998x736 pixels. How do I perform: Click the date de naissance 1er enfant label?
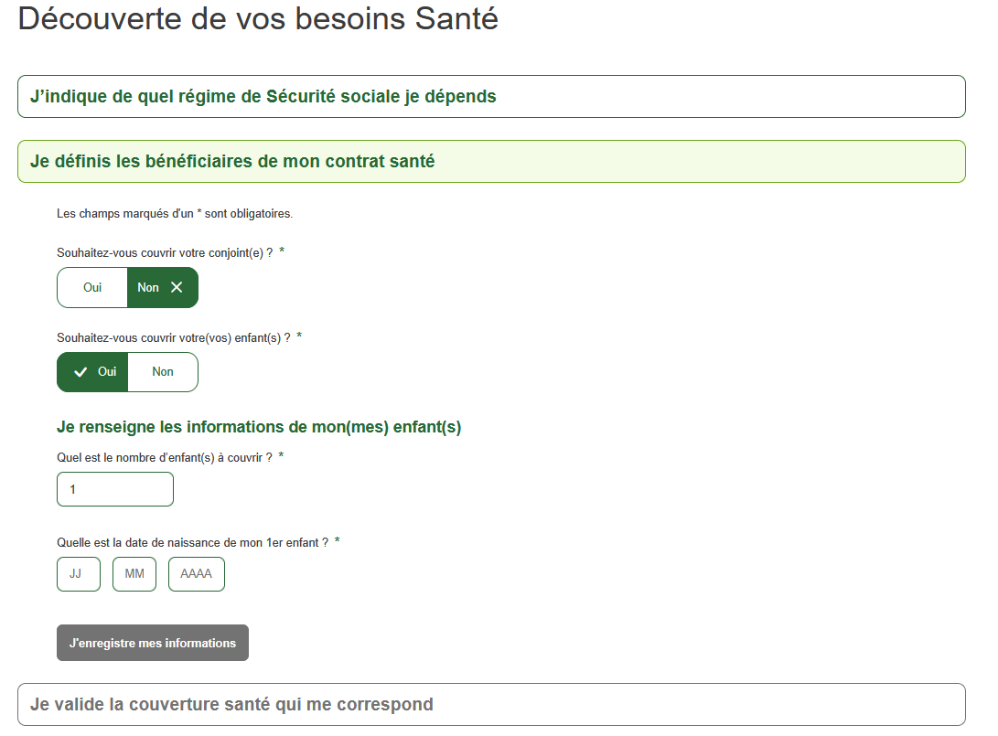192,542
